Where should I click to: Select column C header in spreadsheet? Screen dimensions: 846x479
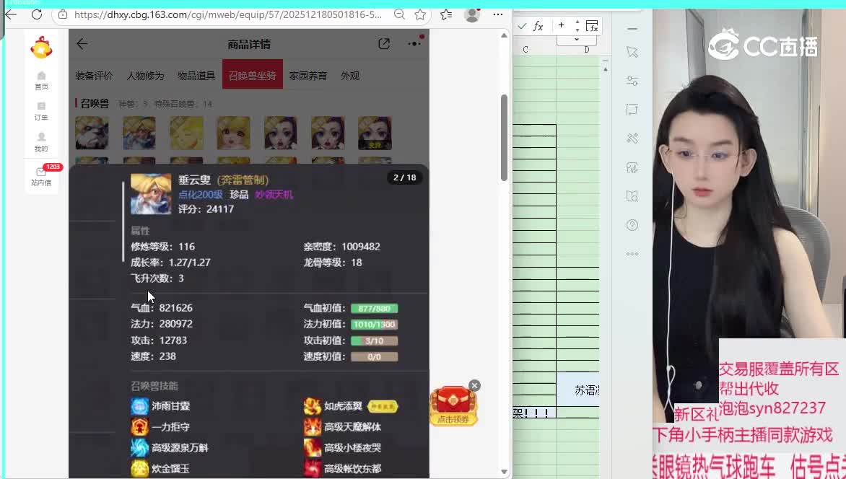(526, 50)
